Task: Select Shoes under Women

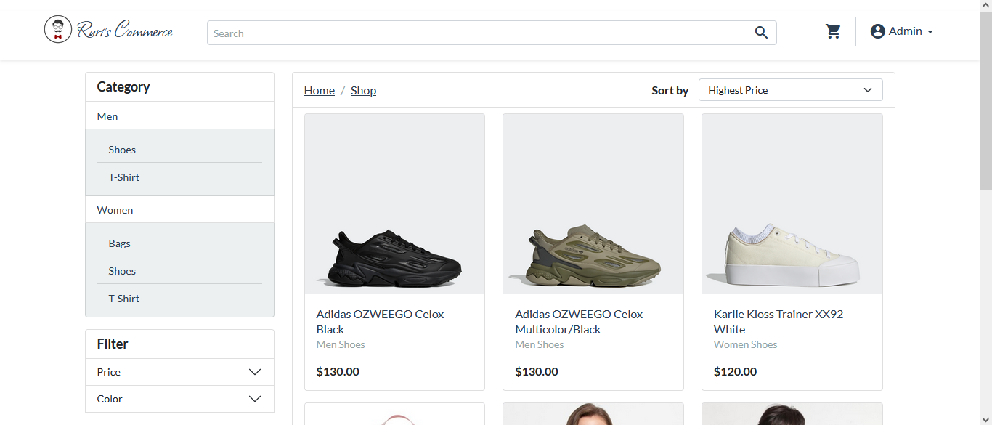Action: pyautogui.click(x=122, y=270)
